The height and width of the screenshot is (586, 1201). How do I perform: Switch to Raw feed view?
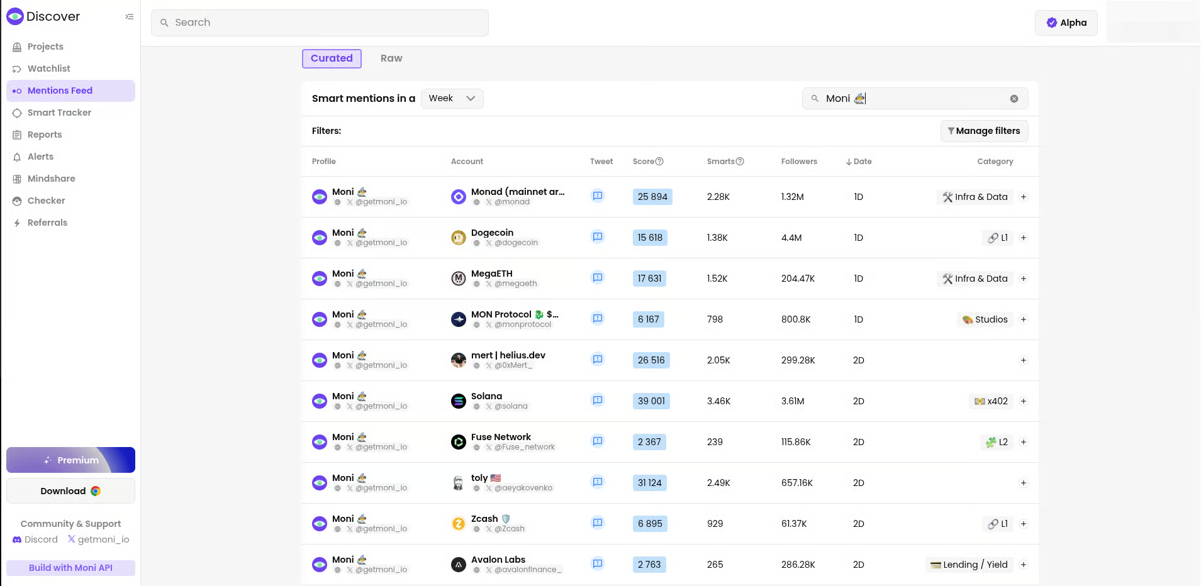tap(391, 58)
